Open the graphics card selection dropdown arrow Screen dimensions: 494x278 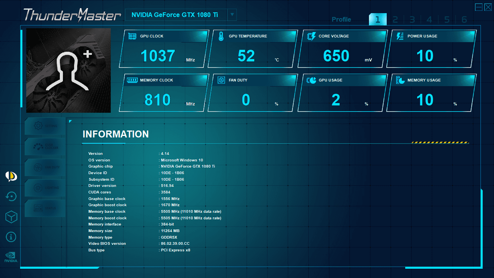(232, 15)
